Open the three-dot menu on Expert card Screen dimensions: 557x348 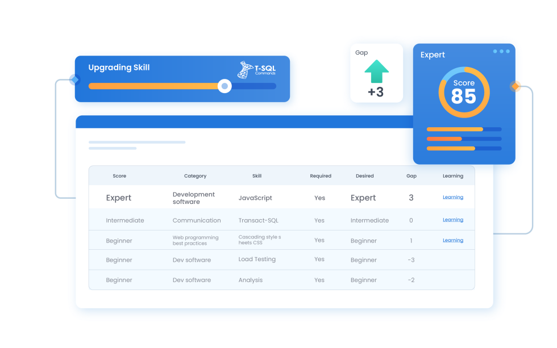click(502, 52)
